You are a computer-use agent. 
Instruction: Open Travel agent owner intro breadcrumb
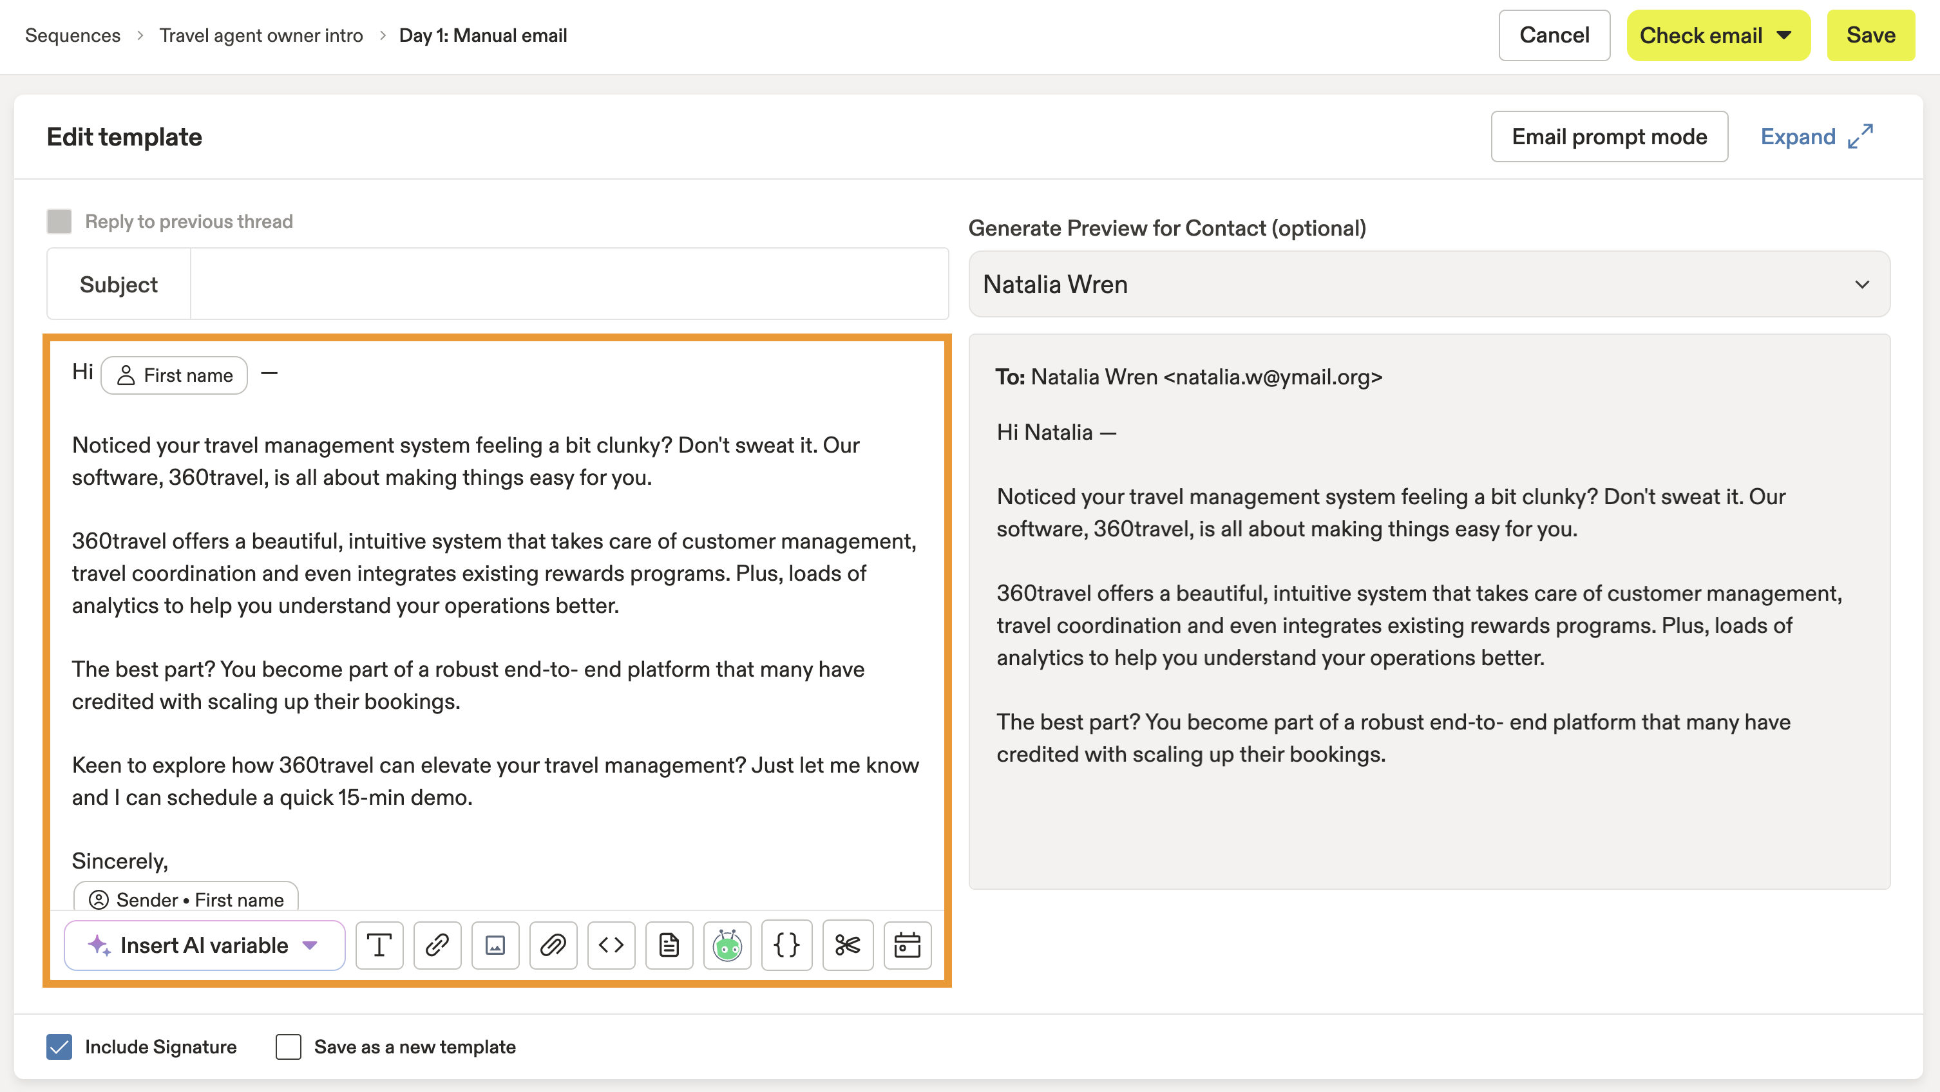click(261, 35)
